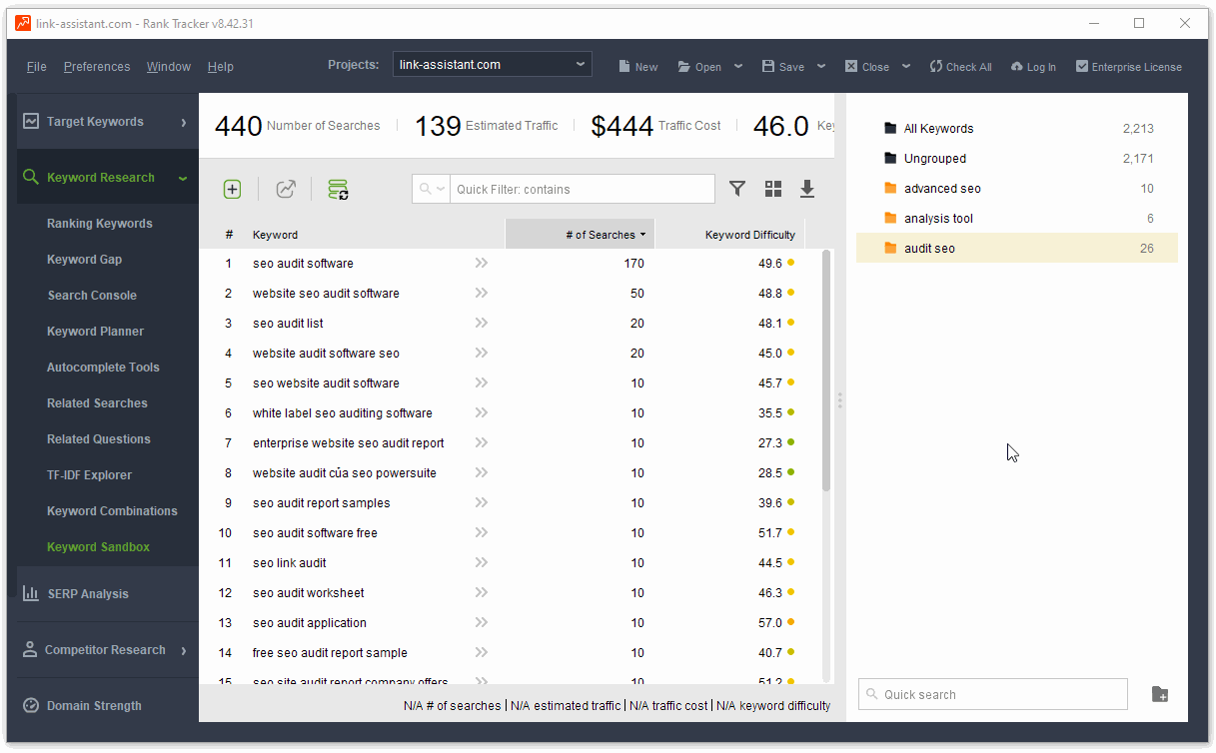
Task: Open the Help menu
Action: 221,67
